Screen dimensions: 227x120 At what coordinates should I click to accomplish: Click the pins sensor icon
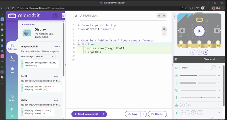tap(176, 112)
